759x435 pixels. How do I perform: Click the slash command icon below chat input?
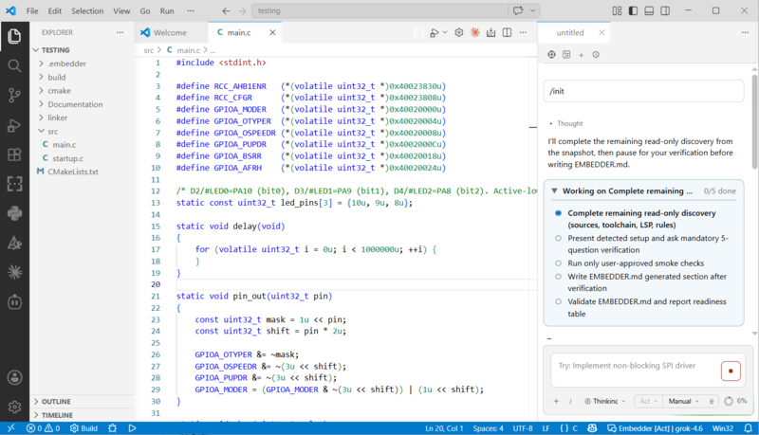[570, 401]
